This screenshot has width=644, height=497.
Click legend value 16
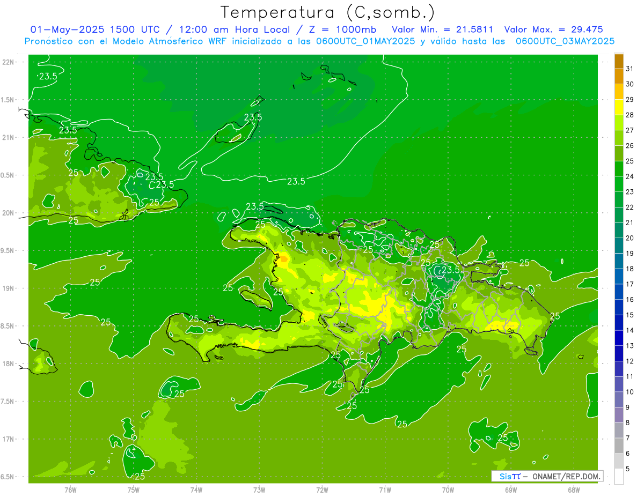(630, 300)
